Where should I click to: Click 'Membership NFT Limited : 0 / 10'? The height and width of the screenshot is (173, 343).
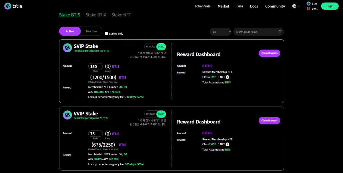tap(108, 87)
